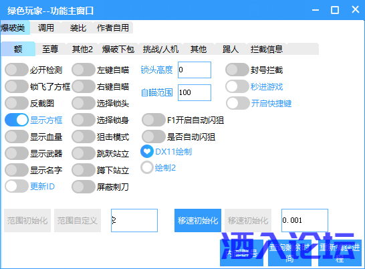Choose the 绘制2 radio button
The image size is (365, 269).
point(147,167)
